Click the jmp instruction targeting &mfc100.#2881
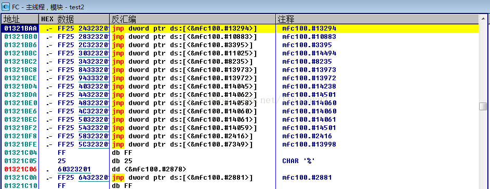The image size is (490, 189). [x=182, y=178]
